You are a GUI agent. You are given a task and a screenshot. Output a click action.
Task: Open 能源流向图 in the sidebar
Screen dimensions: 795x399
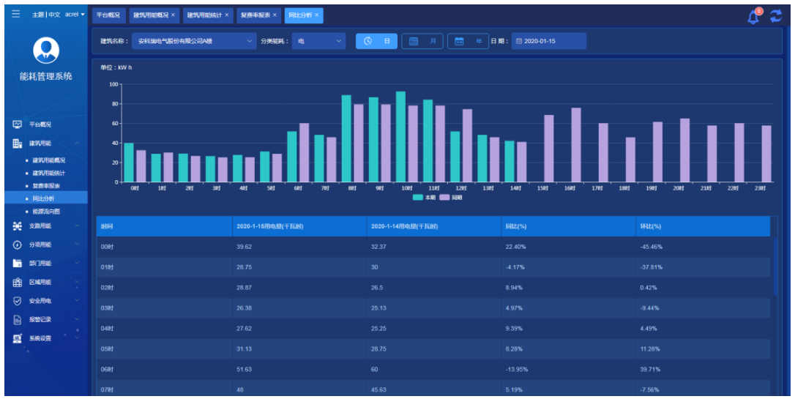click(x=47, y=211)
